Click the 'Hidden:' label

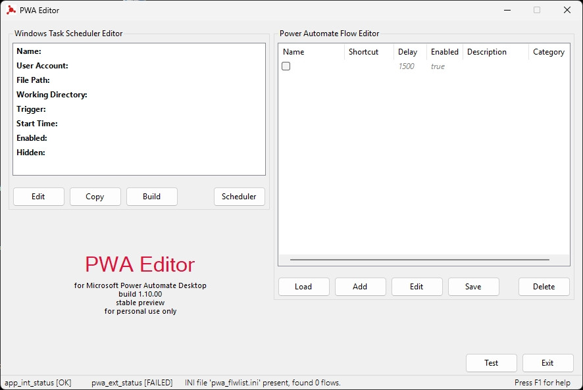[31, 153]
